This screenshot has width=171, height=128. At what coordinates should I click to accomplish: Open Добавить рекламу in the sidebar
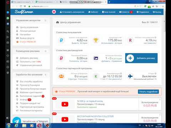point(29,58)
